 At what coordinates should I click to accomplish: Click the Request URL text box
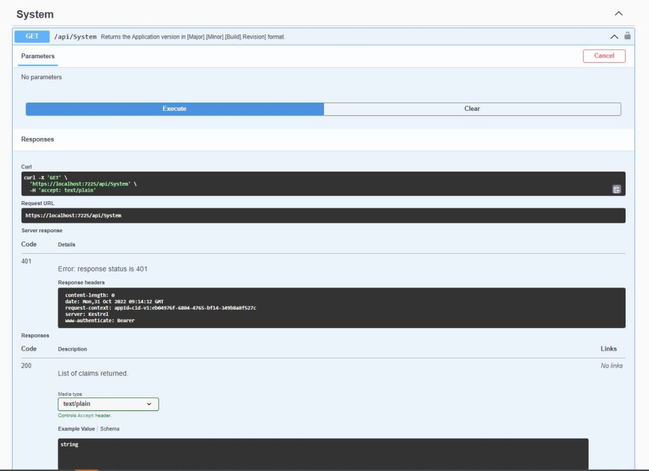click(323, 215)
